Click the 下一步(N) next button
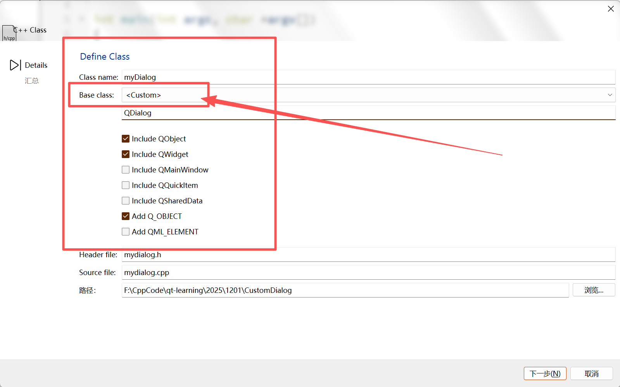The height and width of the screenshot is (387, 620). coord(545,373)
